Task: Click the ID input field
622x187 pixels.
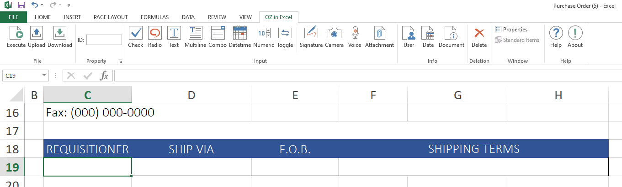Action: click(x=104, y=40)
